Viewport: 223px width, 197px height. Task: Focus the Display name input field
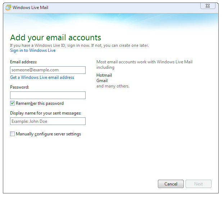coord(48,121)
